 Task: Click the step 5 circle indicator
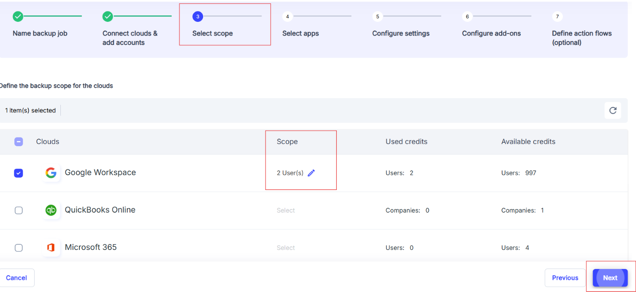point(378,16)
